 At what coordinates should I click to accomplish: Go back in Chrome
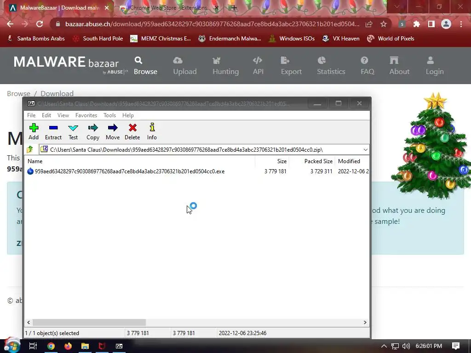click(x=10, y=24)
